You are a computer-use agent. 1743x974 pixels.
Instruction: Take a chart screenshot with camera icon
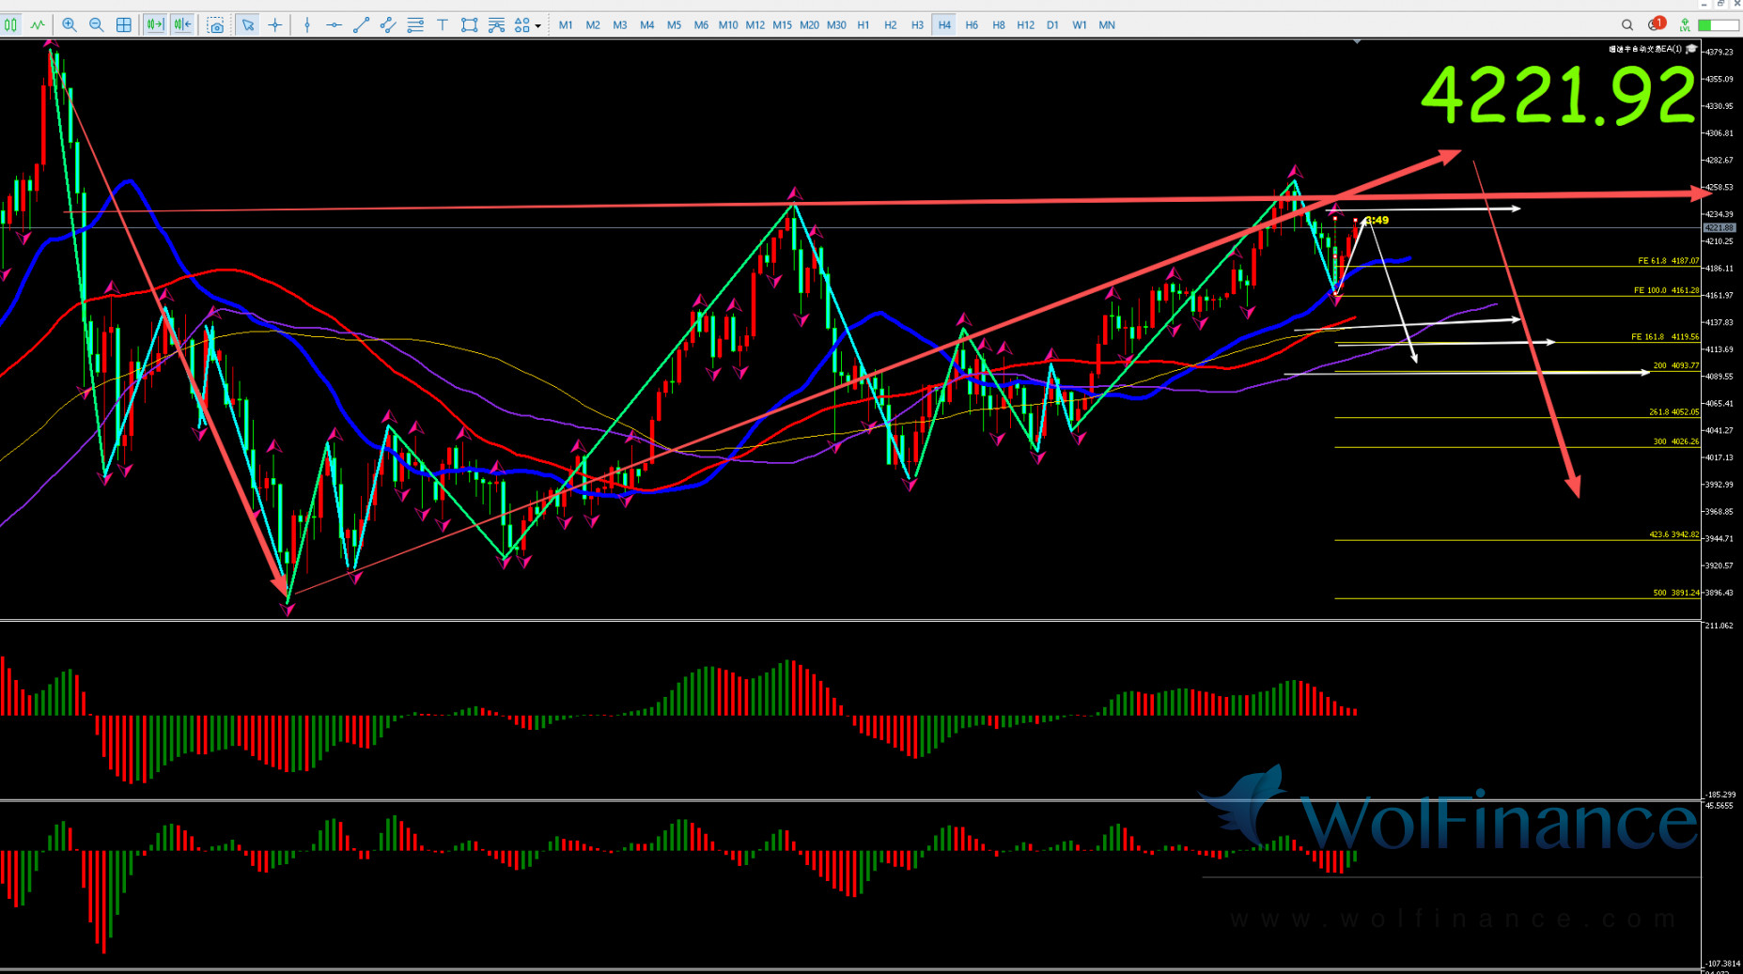click(x=215, y=25)
